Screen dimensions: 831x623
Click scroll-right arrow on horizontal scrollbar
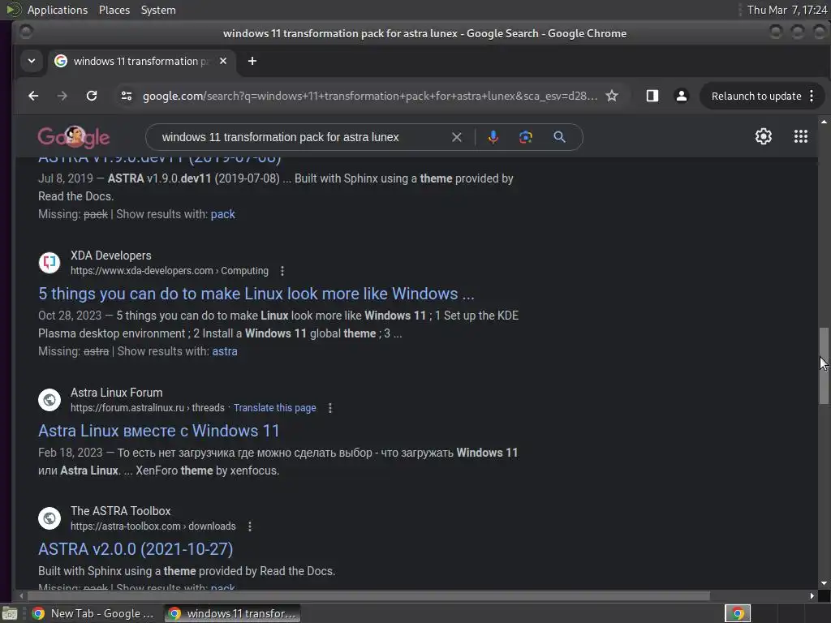(812, 596)
